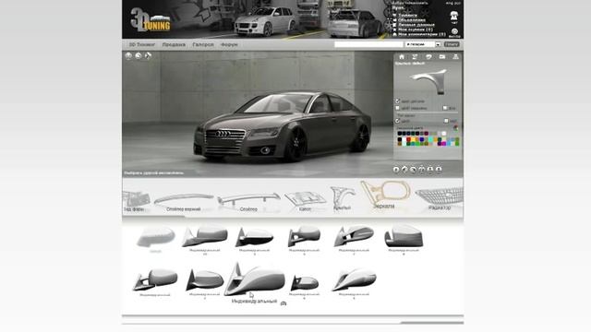Viewport: 591px width, 332px height.
Task: Select the Спойлер верхний parts category
Action: click(184, 203)
